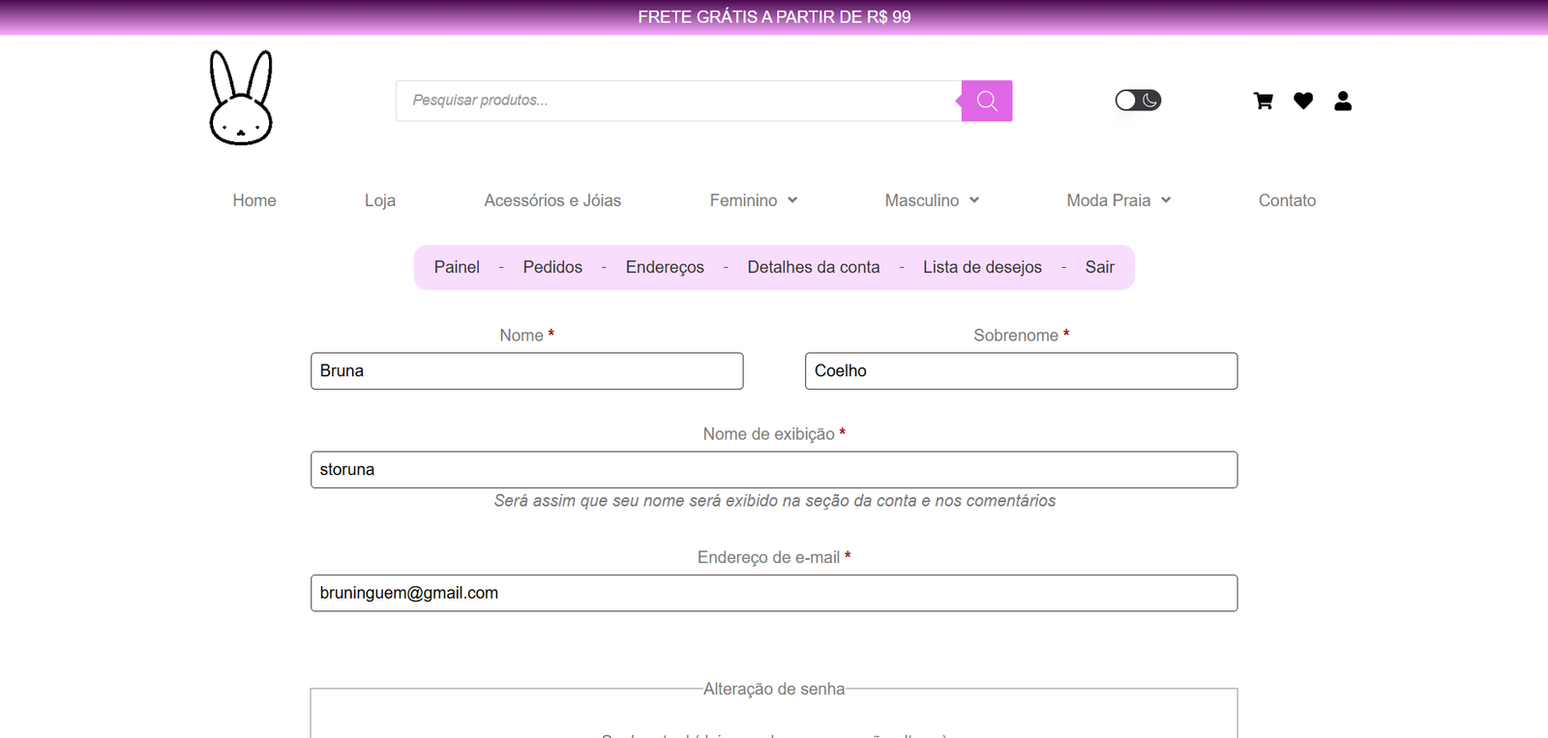Viewport: 1548px width, 738px height.
Task: Click the user account icon
Action: point(1343,101)
